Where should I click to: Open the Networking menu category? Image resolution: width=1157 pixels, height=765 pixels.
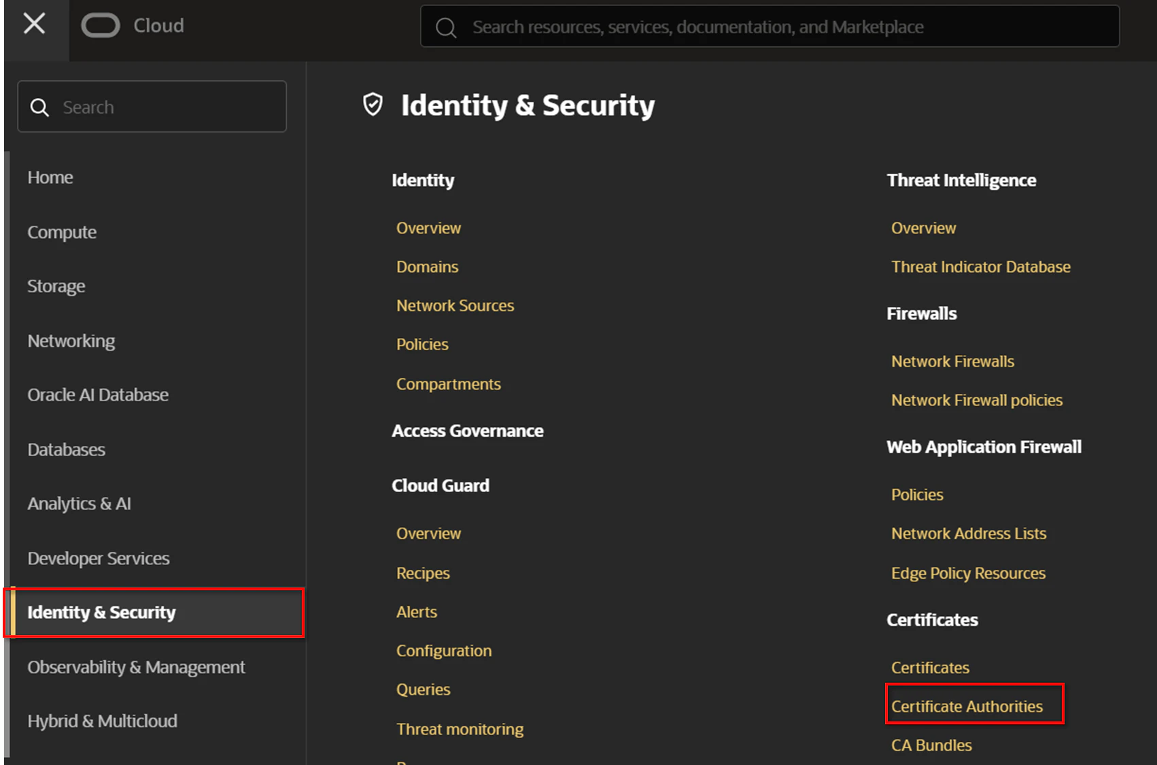coord(71,341)
